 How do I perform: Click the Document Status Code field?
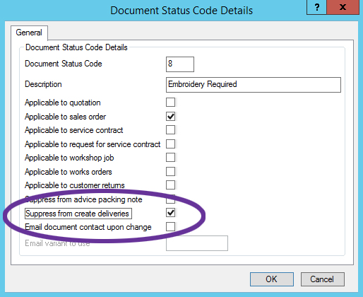coord(180,64)
